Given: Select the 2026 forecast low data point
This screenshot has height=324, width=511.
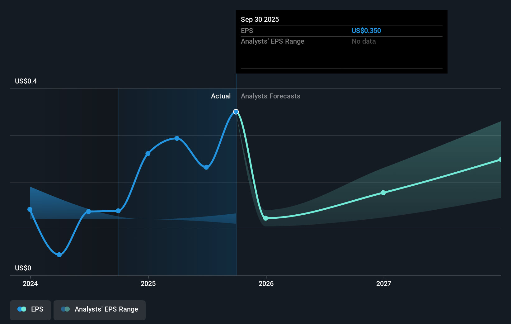Looking at the screenshot, I should 265,218.
